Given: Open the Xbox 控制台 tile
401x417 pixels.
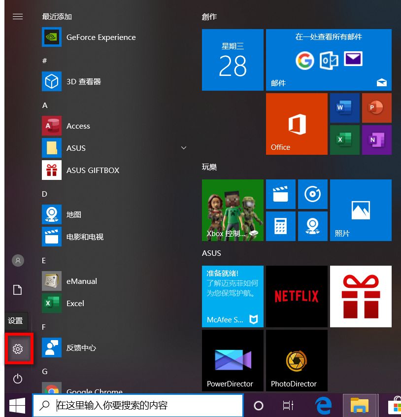Looking at the screenshot, I should click(233, 210).
